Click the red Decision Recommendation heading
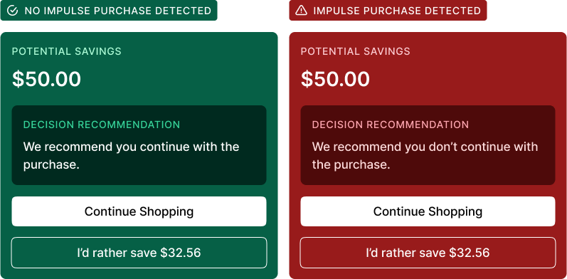This screenshot has height=279, width=567. pos(391,125)
